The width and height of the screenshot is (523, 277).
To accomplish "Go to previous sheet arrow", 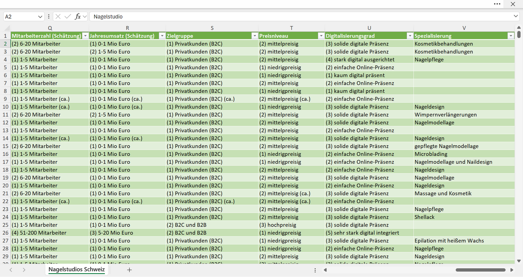I will pos(11,270).
